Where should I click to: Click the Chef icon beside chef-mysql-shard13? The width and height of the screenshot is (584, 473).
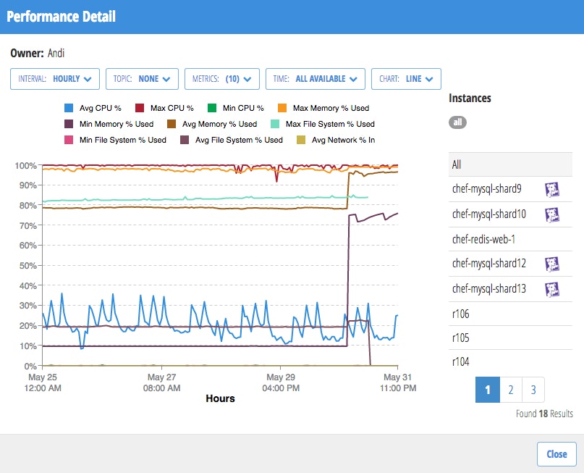pos(552,288)
